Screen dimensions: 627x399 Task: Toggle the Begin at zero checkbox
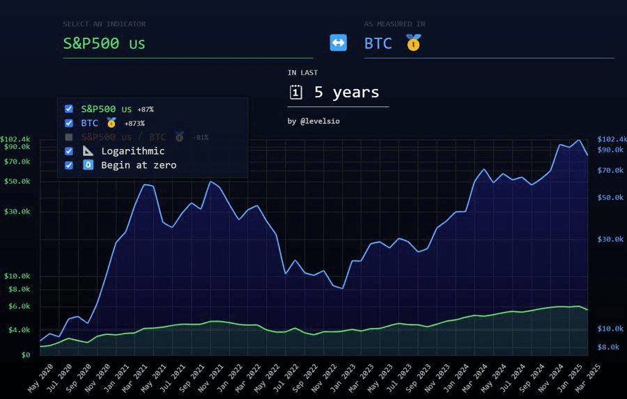tap(69, 165)
